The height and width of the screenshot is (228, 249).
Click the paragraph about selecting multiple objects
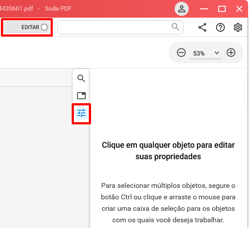[168, 203]
